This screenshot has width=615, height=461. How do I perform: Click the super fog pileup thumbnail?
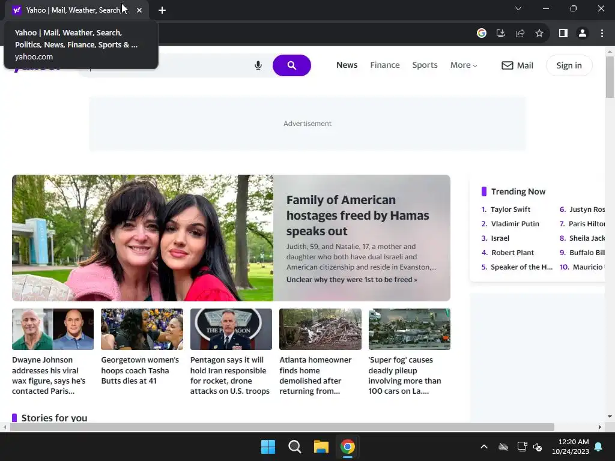410,330
